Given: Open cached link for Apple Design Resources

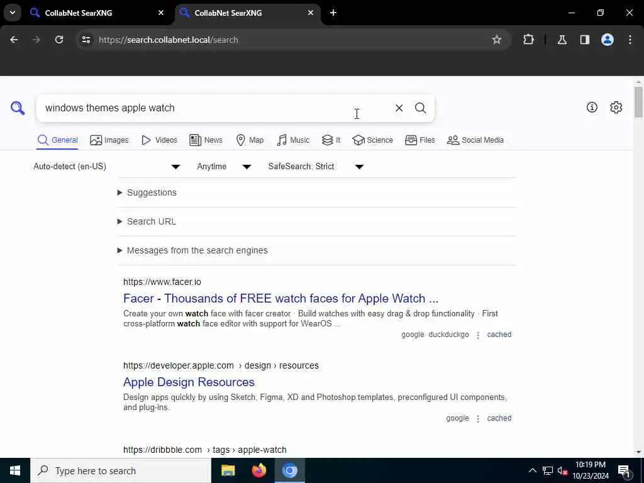Looking at the screenshot, I should tap(499, 418).
